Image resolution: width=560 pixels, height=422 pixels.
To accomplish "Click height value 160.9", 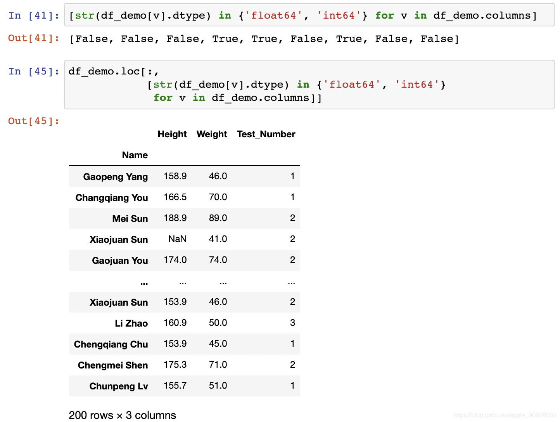I will tap(175, 323).
